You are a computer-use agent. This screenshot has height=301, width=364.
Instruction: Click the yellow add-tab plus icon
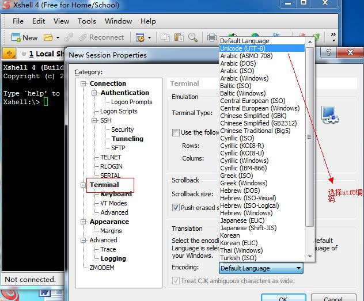pos(9,54)
